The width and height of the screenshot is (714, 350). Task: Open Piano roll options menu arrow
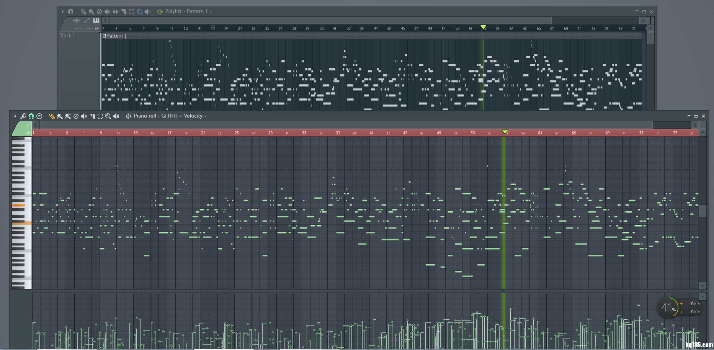15,116
